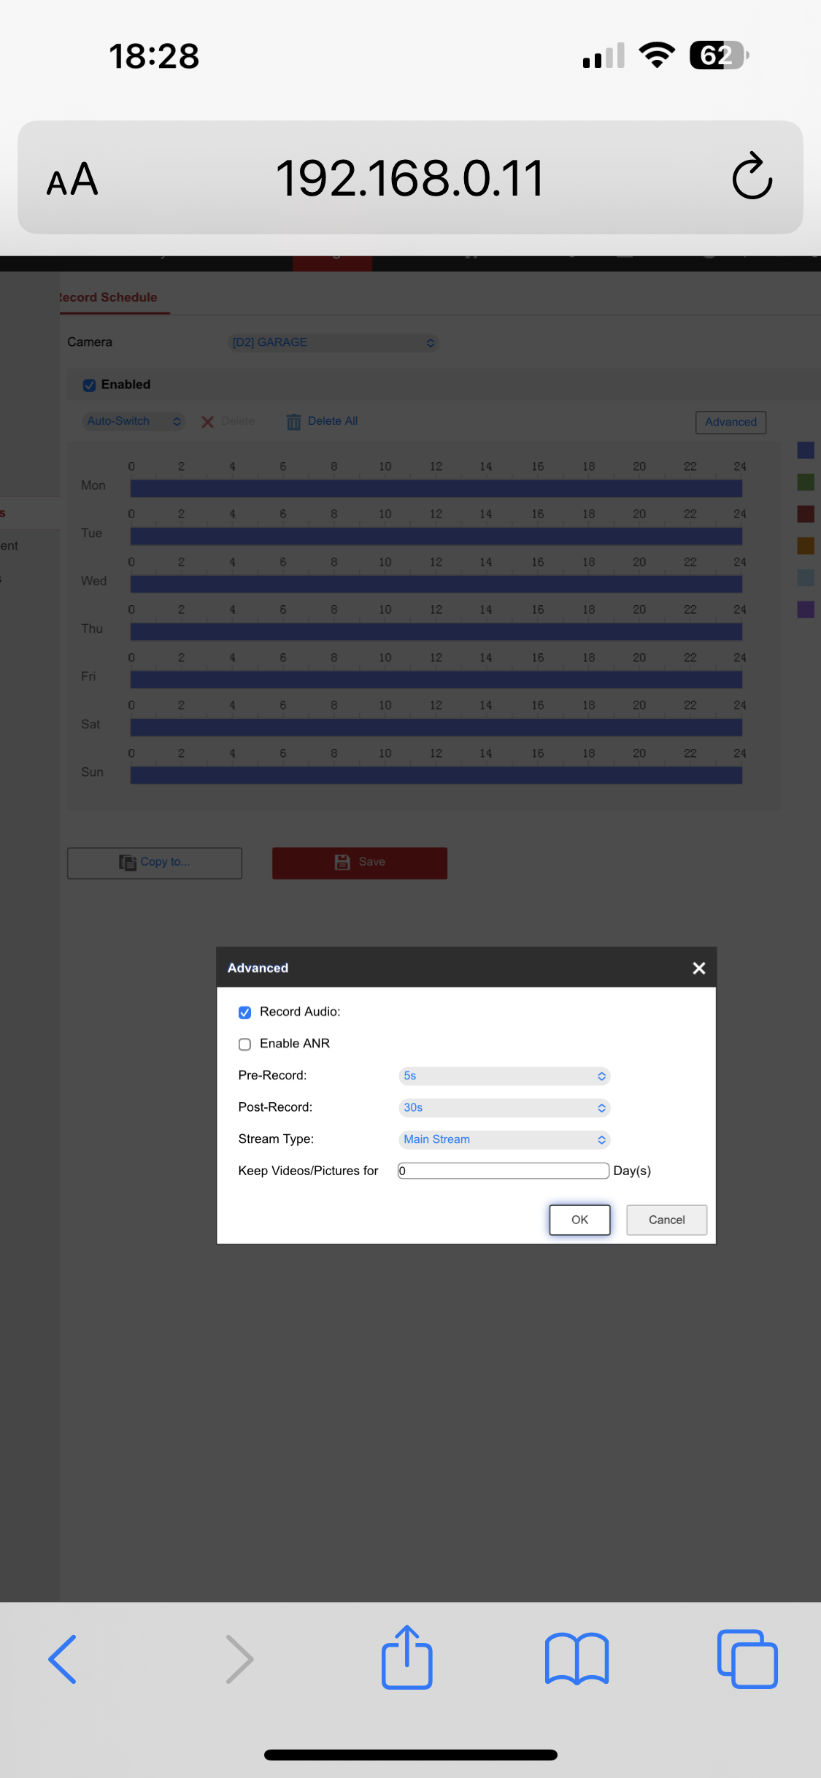Viewport: 821px width, 1778px height.
Task: Click the Keep Videos days input field
Action: [x=503, y=1171]
